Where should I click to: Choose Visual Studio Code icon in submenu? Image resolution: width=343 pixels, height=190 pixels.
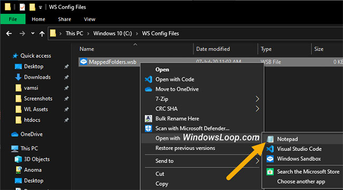[x=270, y=149]
